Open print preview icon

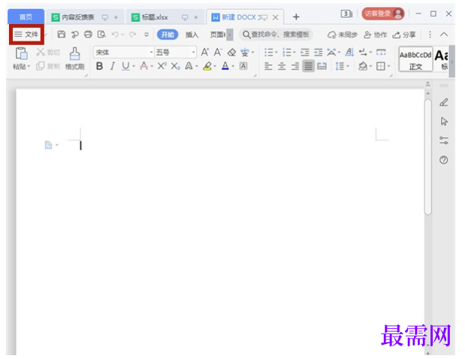click(x=101, y=35)
